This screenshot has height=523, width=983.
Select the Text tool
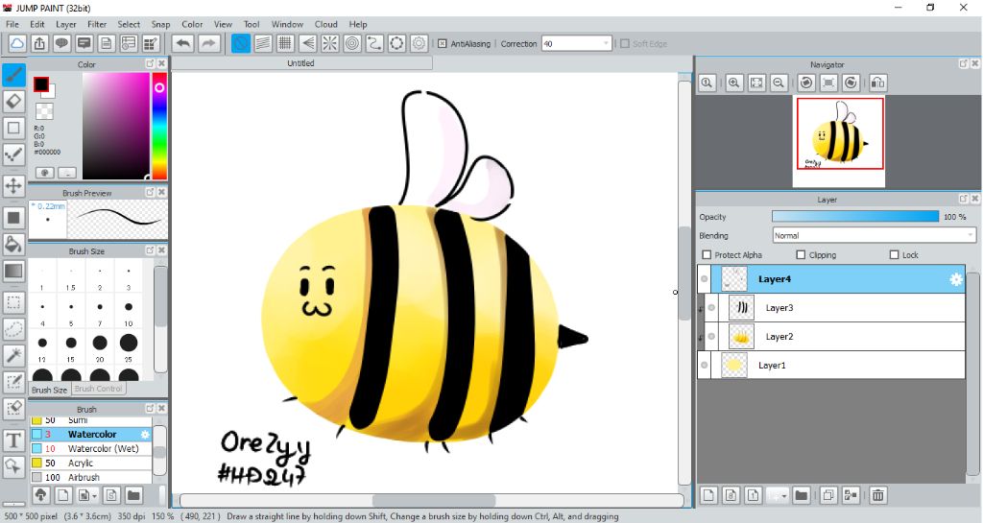13,440
